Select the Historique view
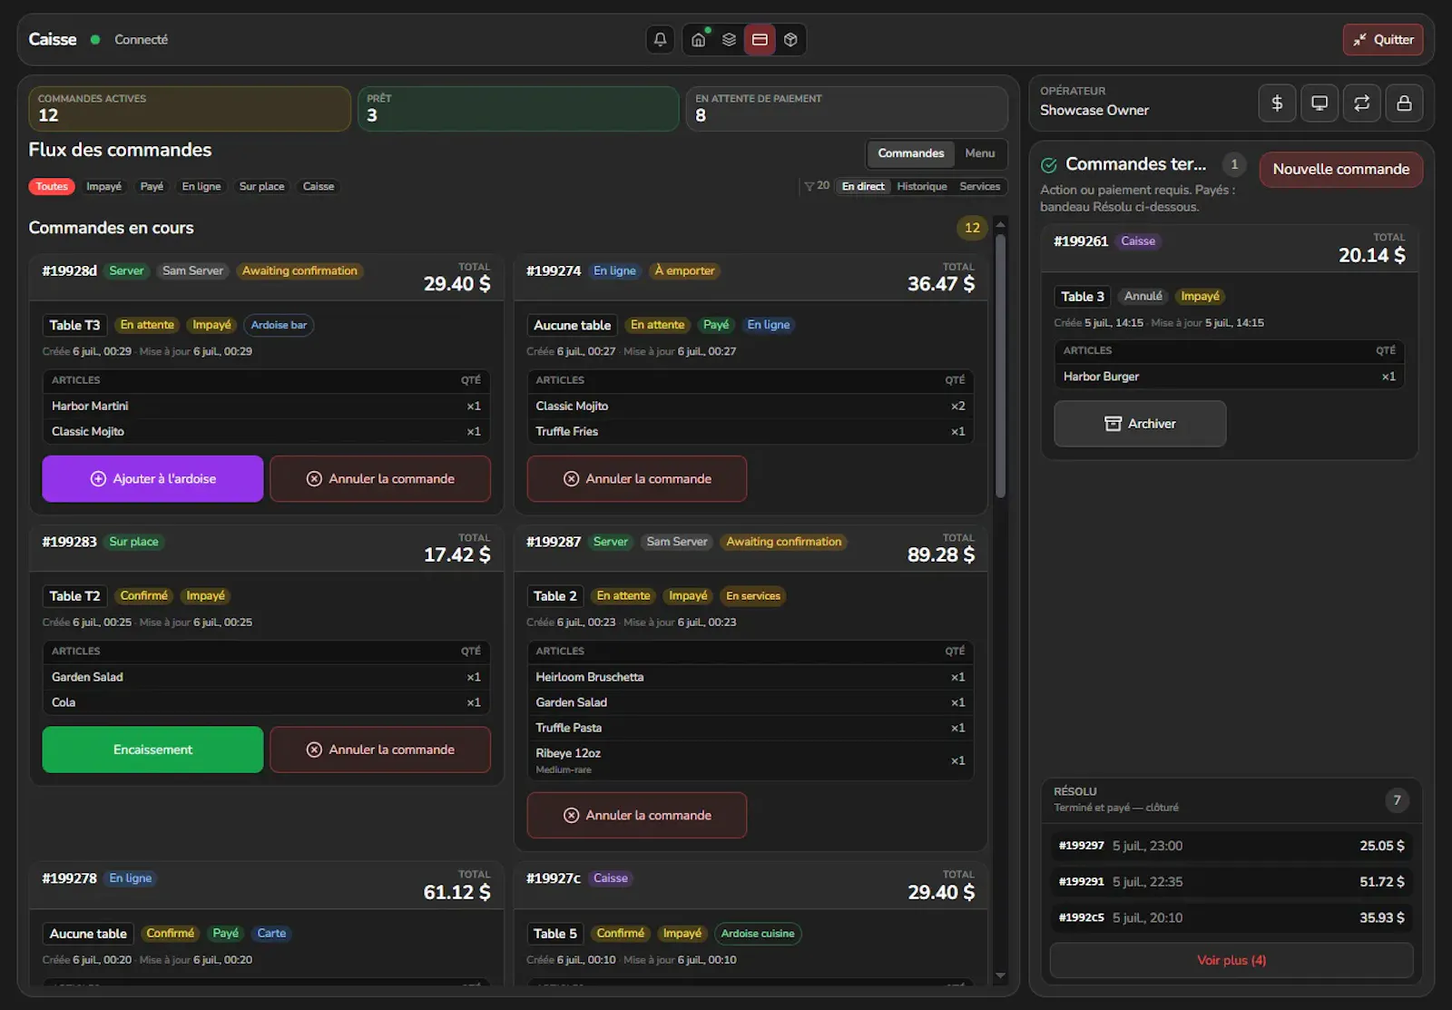The image size is (1452, 1010). [x=922, y=186]
